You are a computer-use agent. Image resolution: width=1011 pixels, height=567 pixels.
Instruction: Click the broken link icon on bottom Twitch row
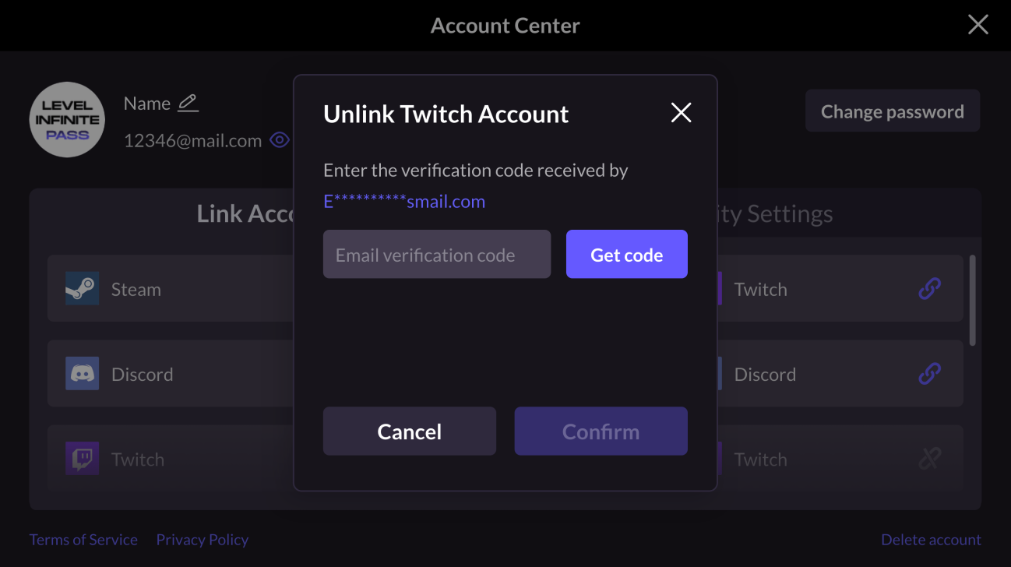point(929,459)
